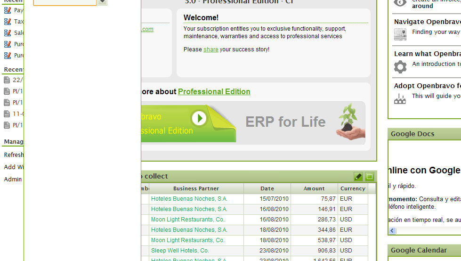Open the document icon next to "22/"

(7, 80)
